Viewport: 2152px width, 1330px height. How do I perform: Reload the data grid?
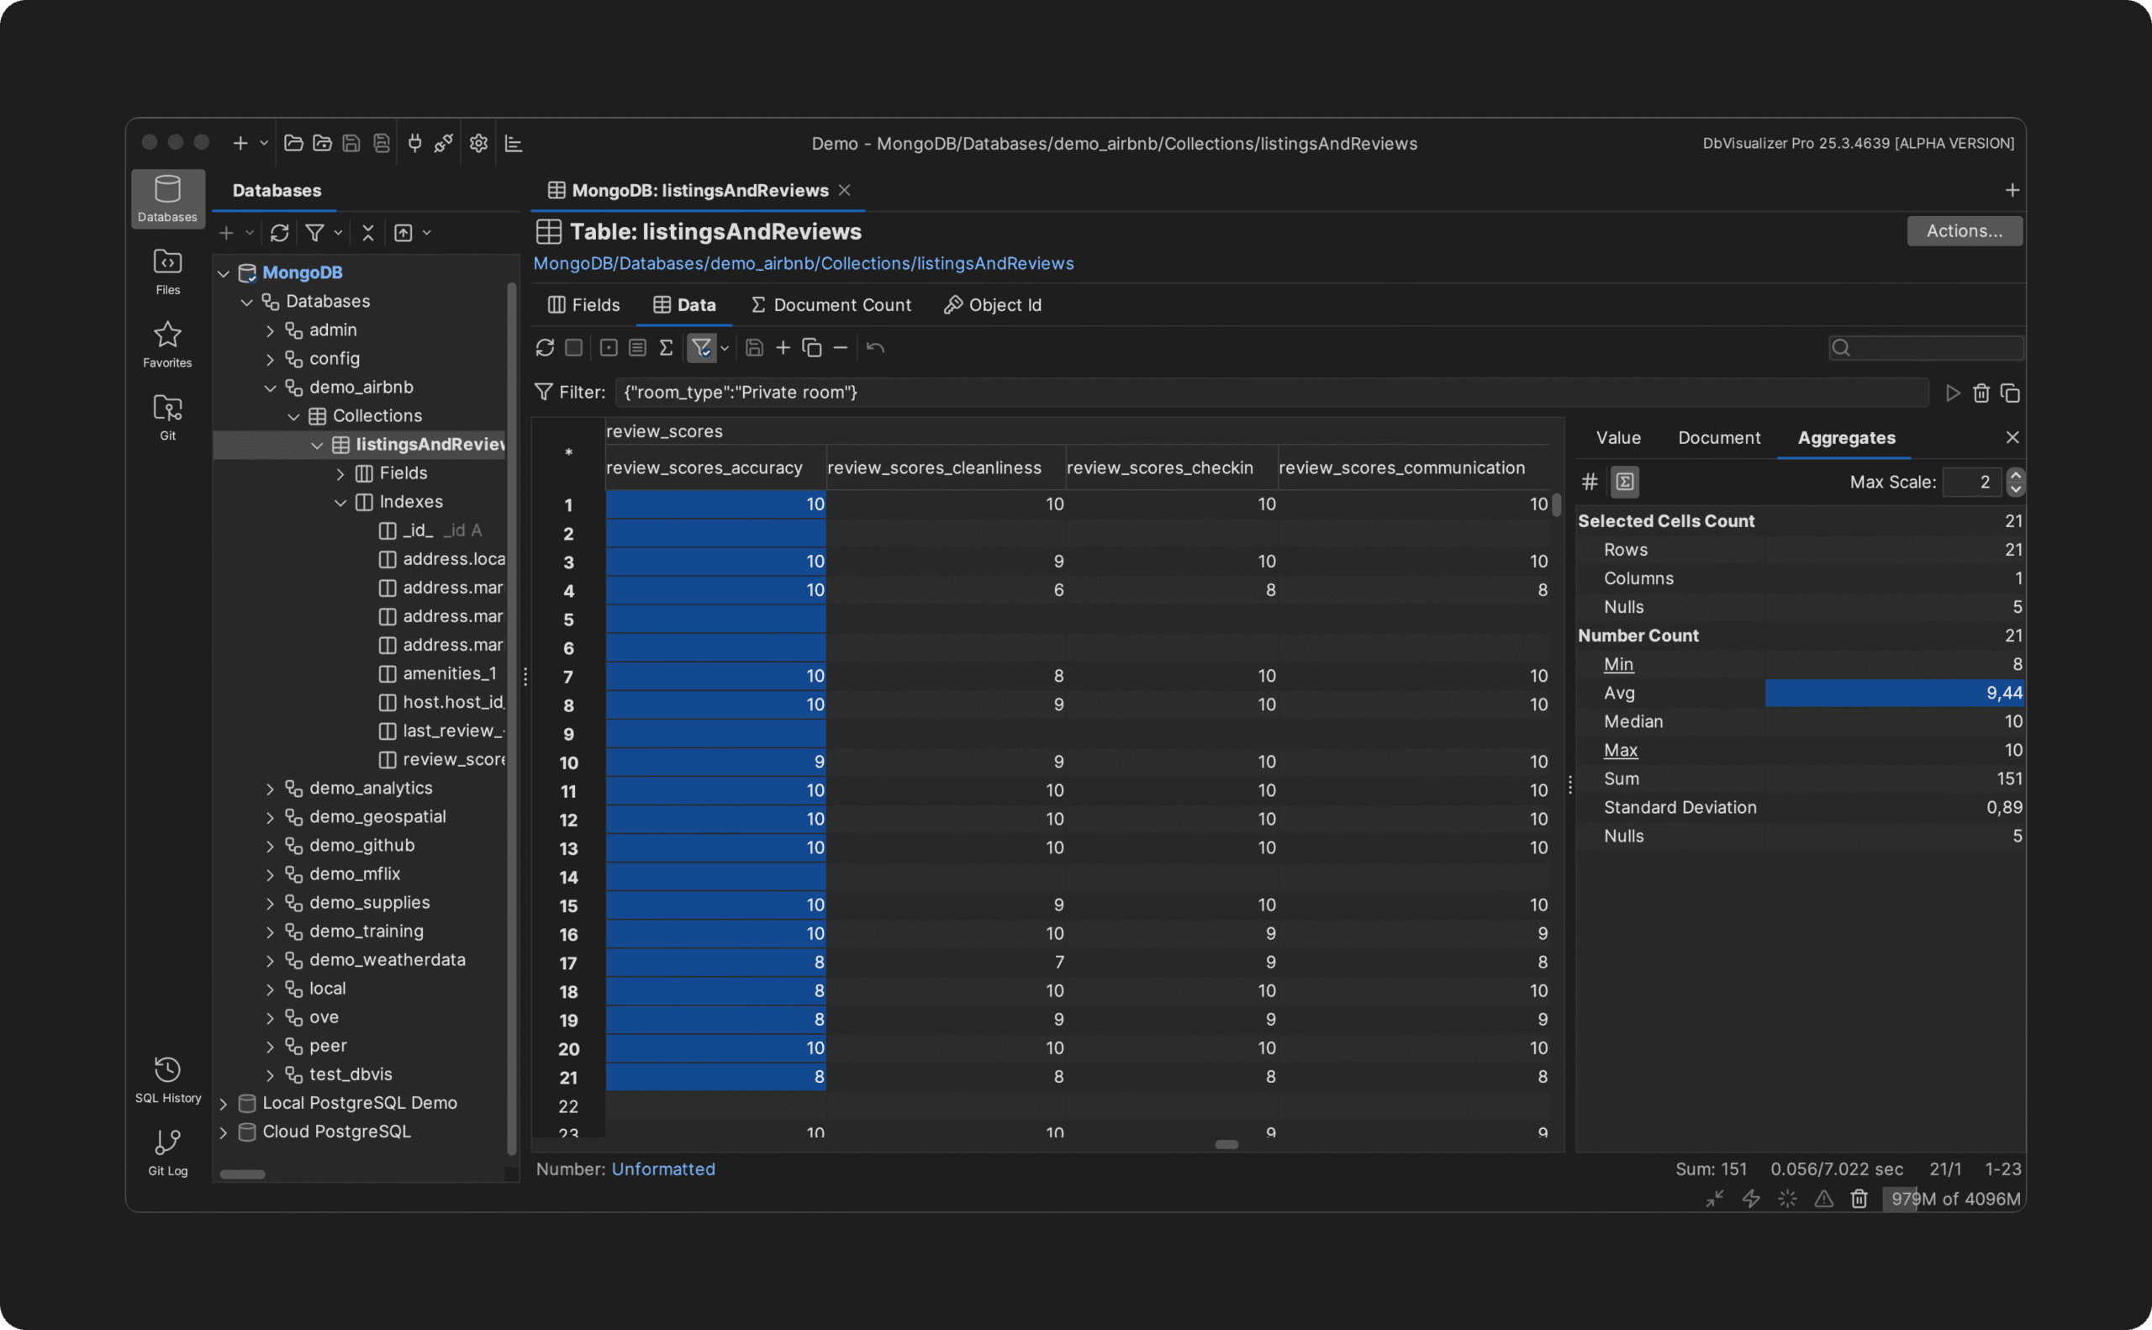point(545,348)
